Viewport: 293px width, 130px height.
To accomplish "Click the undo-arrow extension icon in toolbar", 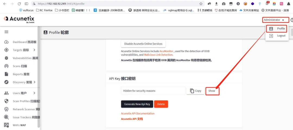I will (x=209, y=4).
